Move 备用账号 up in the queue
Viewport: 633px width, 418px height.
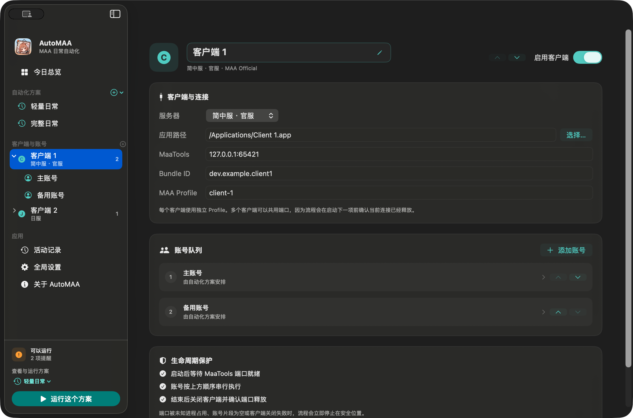click(558, 312)
